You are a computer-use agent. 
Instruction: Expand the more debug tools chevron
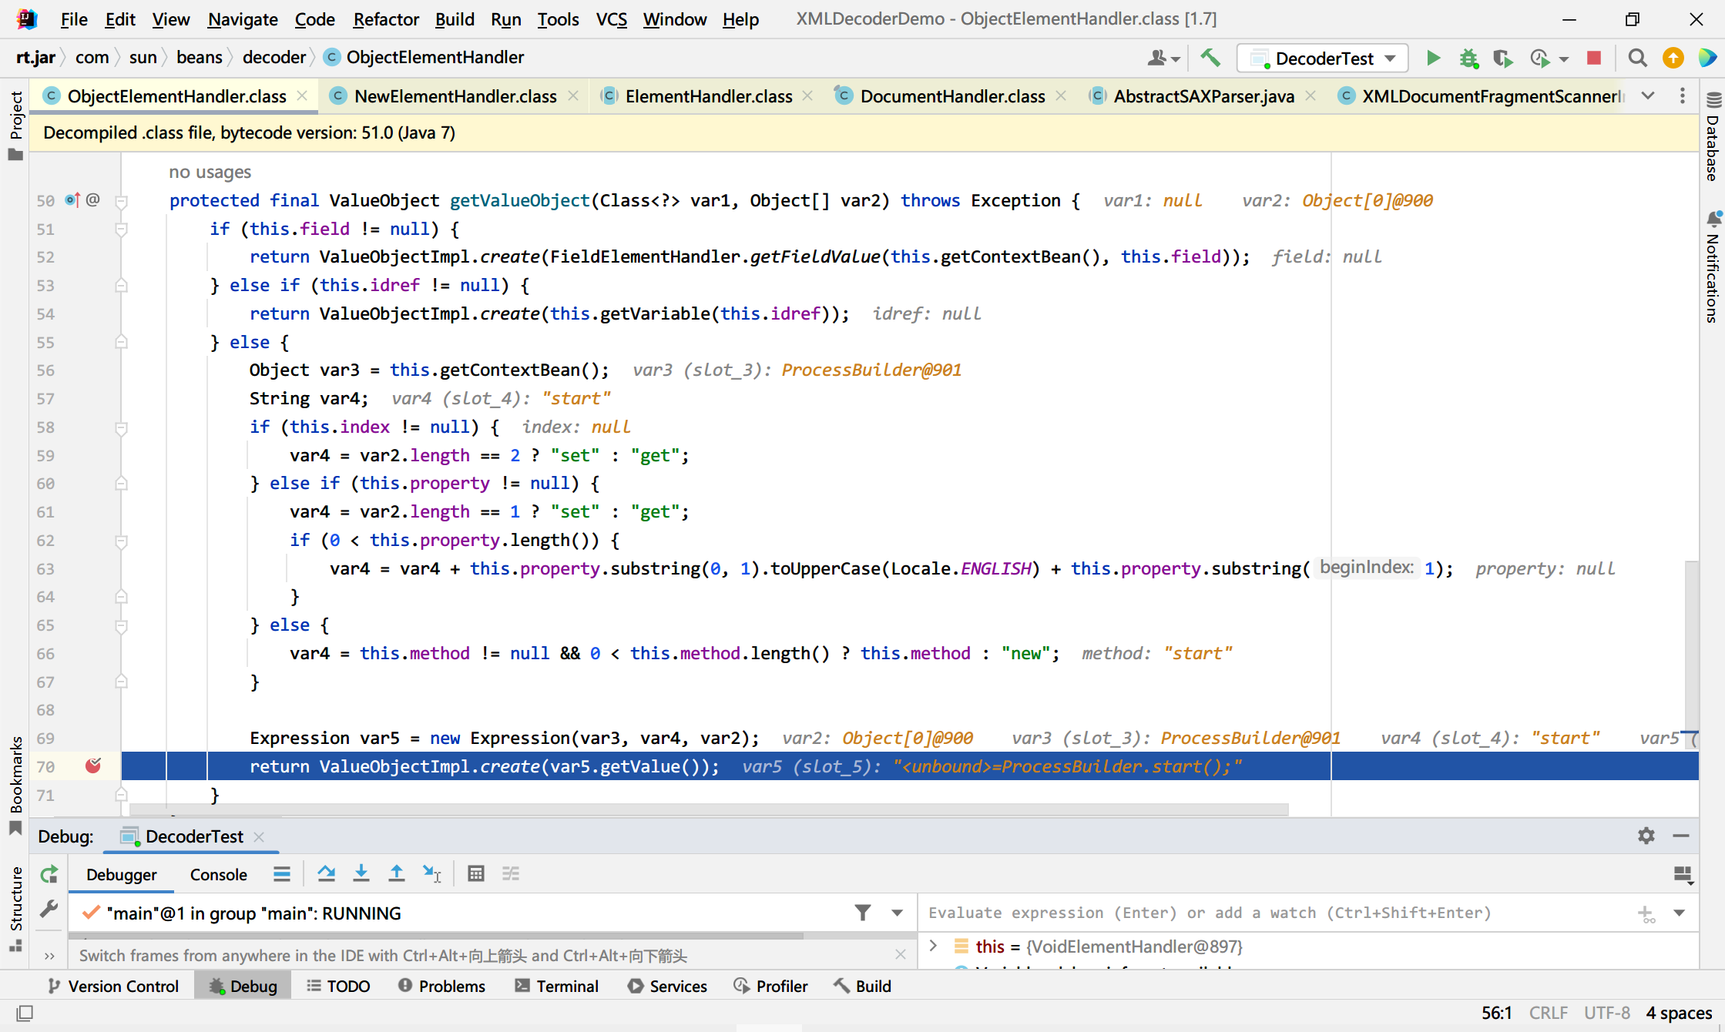(49, 957)
